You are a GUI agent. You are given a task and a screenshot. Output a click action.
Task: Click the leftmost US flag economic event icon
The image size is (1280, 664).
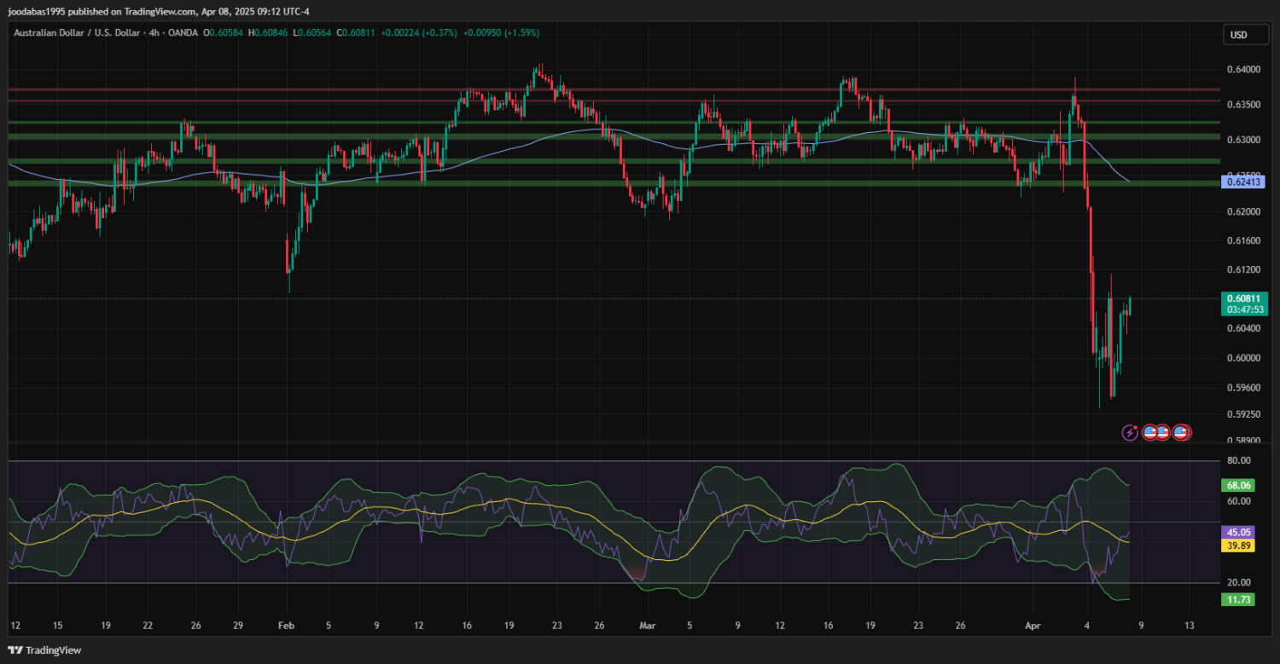click(1150, 432)
